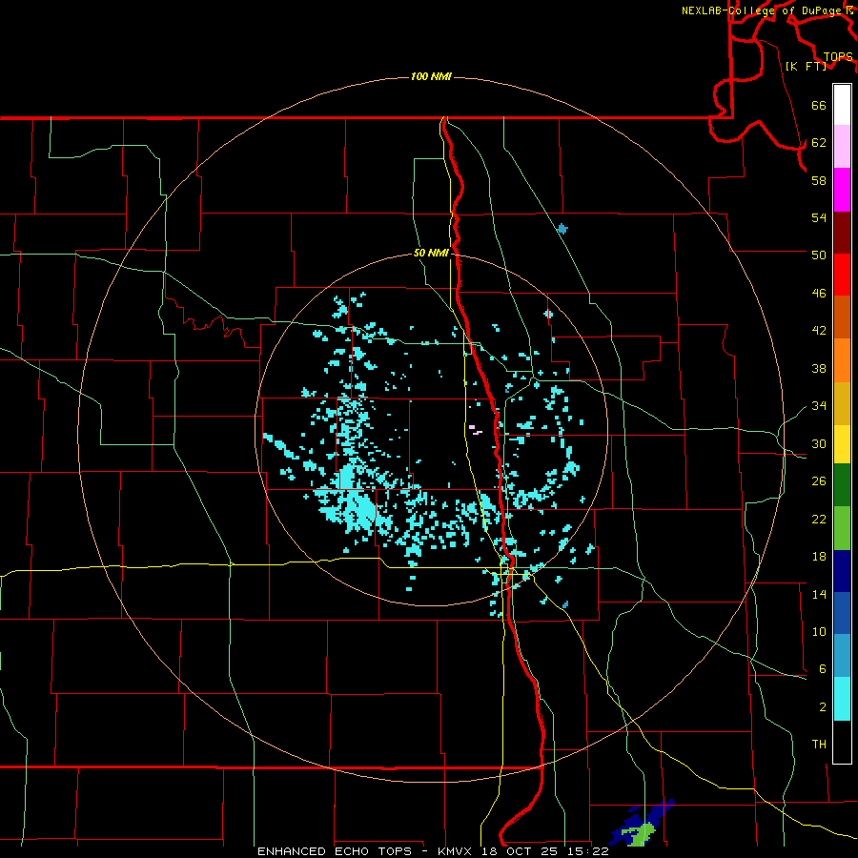
Task: Click the magenta legend swatch
Action: [x=842, y=190]
